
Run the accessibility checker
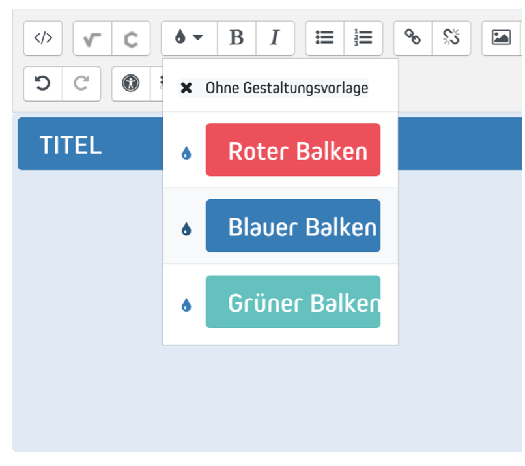[130, 84]
